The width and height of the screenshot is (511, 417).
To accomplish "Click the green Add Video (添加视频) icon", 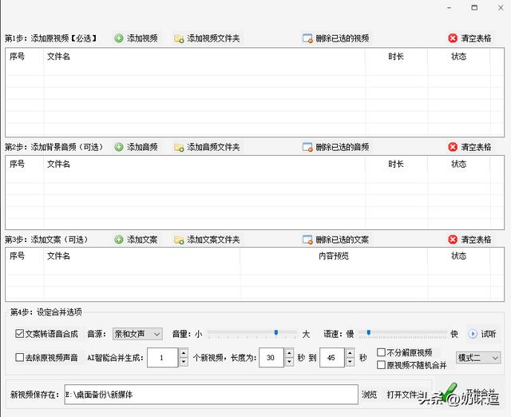I will point(119,38).
